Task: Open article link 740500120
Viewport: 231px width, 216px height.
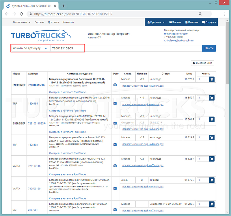Action: [34, 189]
